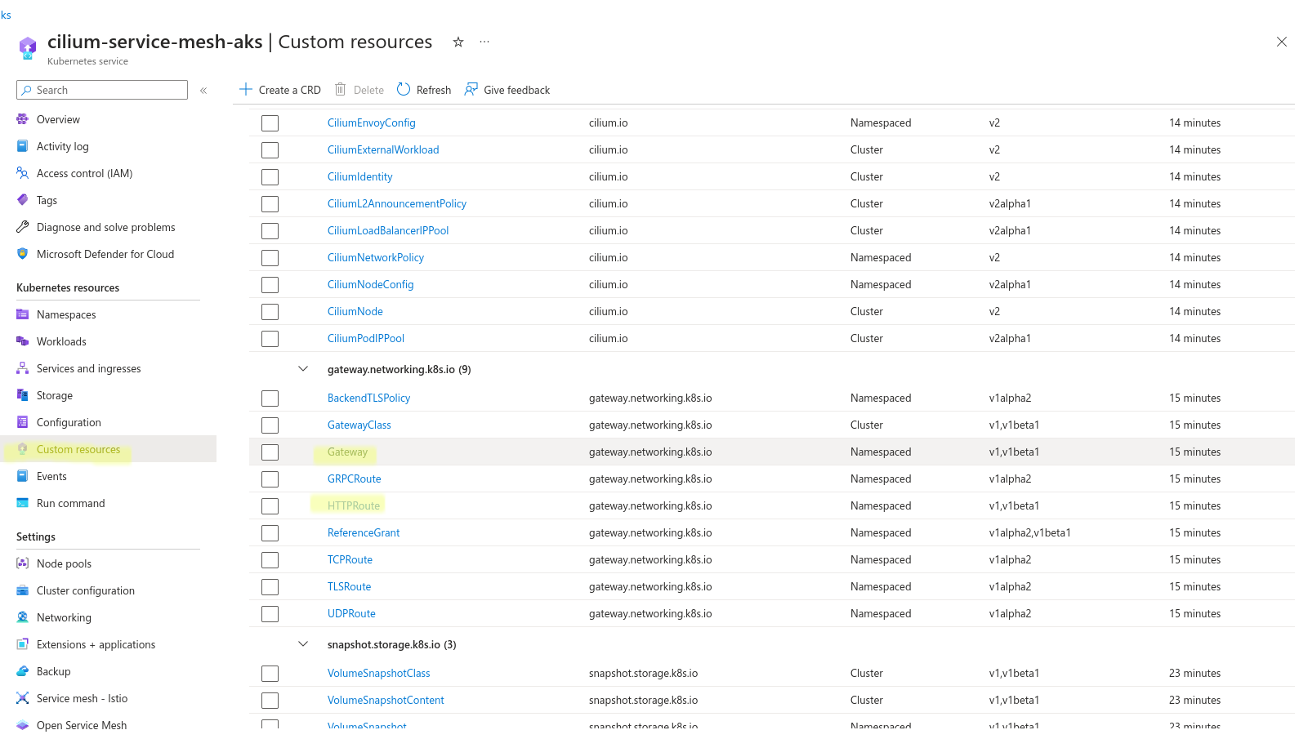The width and height of the screenshot is (1299, 739).
Task: Open the more options ellipsis in header
Action: point(484,42)
